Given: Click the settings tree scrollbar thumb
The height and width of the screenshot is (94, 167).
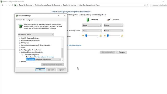Looking at the screenshot, I should pyautogui.click(x=62, y=53).
